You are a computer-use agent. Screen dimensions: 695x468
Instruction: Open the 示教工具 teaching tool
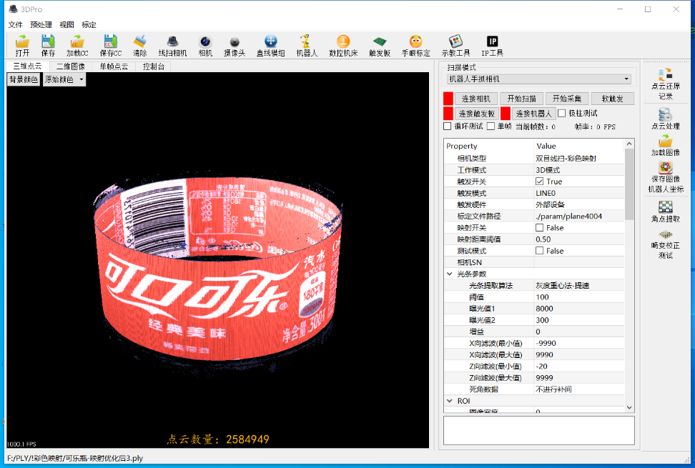455,46
